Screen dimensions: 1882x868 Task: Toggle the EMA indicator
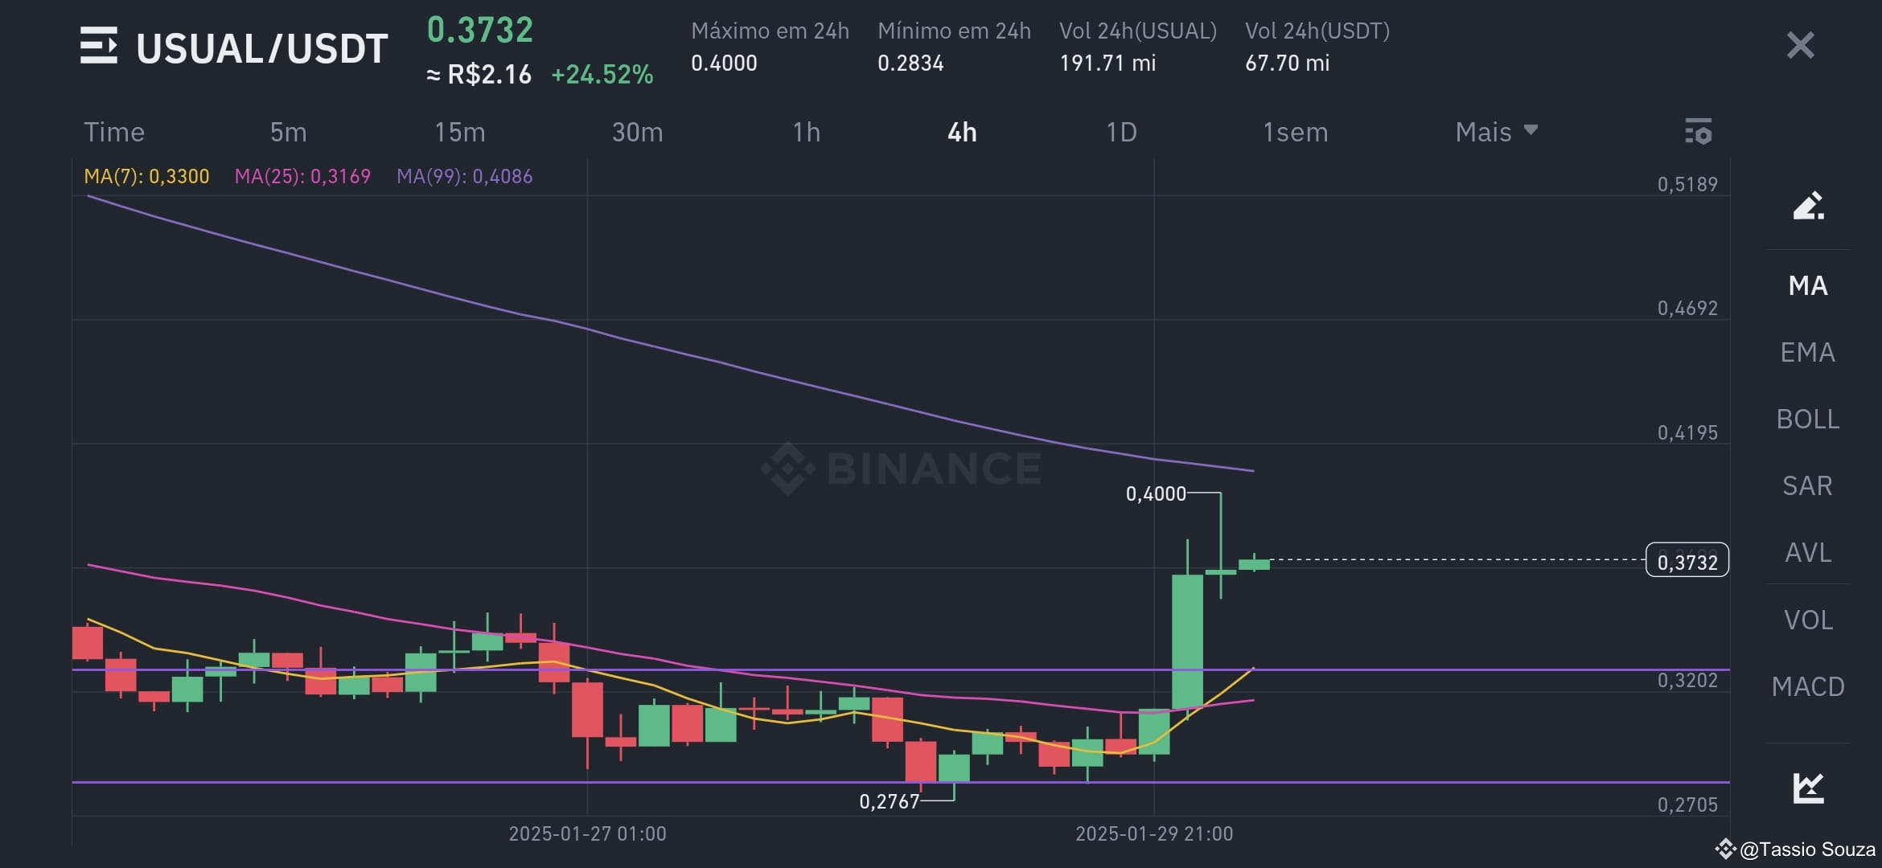1808,352
